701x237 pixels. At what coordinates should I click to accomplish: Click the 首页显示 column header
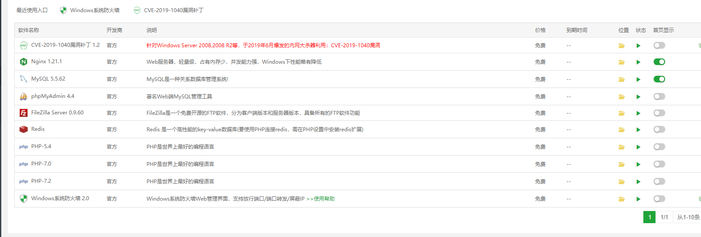pyautogui.click(x=663, y=30)
